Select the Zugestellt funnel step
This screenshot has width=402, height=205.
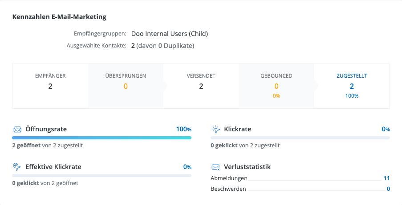352,86
